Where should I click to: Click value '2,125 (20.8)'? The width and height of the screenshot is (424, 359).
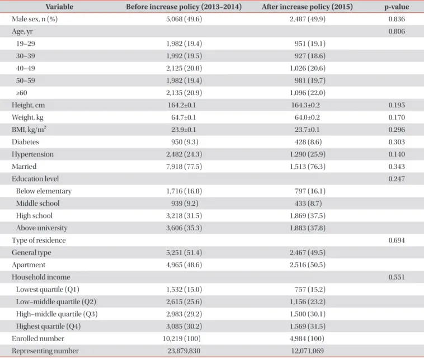184,68
